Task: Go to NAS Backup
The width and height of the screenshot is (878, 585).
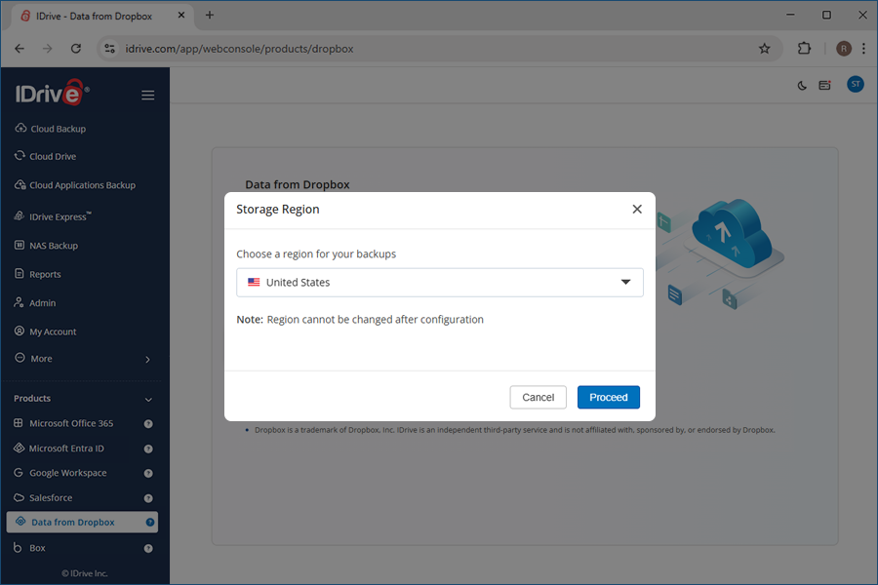Action: coord(47,245)
